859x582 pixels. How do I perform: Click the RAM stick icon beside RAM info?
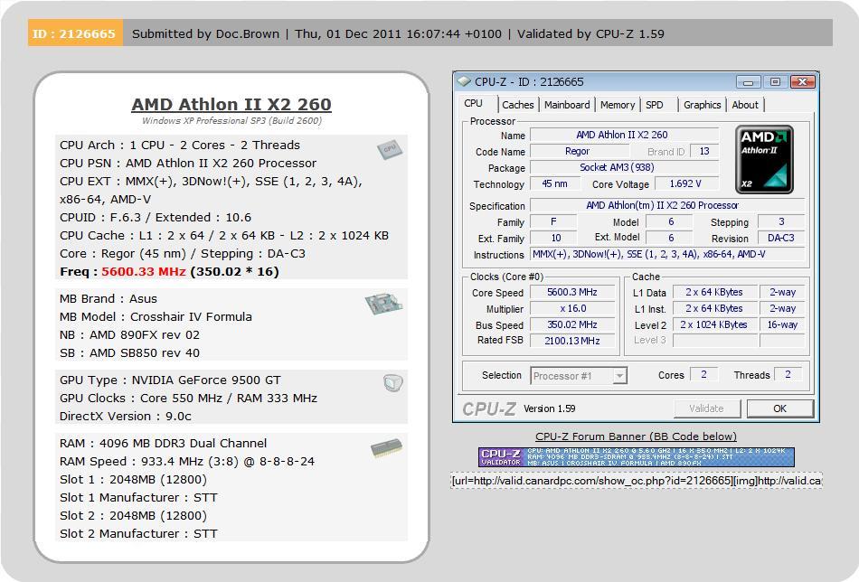[386, 448]
